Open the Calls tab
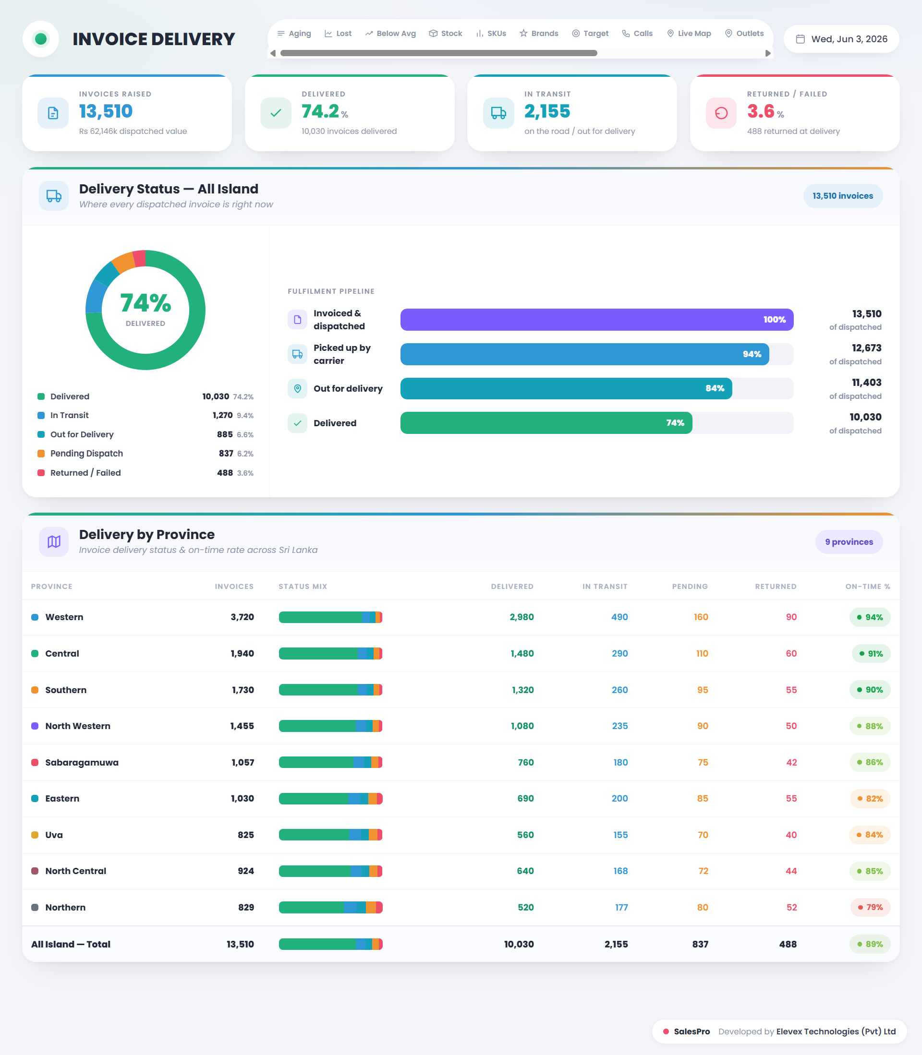This screenshot has width=922, height=1055. pos(637,34)
